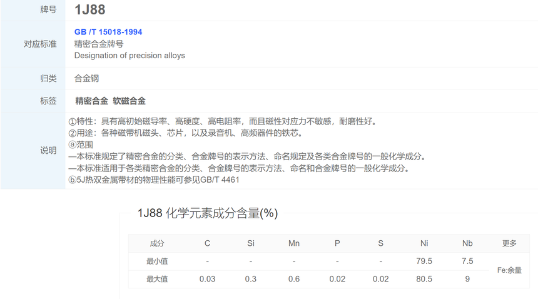Click the ①特性 description line
Image resolution: width=538 pixels, height=299 pixels.
coord(222,121)
